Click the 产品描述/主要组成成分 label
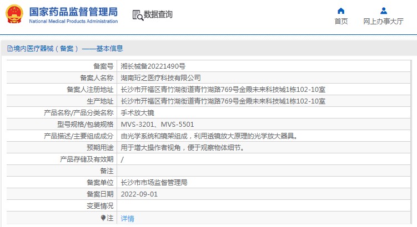The width and height of the screenshot is (417, 227). (79, 136)
